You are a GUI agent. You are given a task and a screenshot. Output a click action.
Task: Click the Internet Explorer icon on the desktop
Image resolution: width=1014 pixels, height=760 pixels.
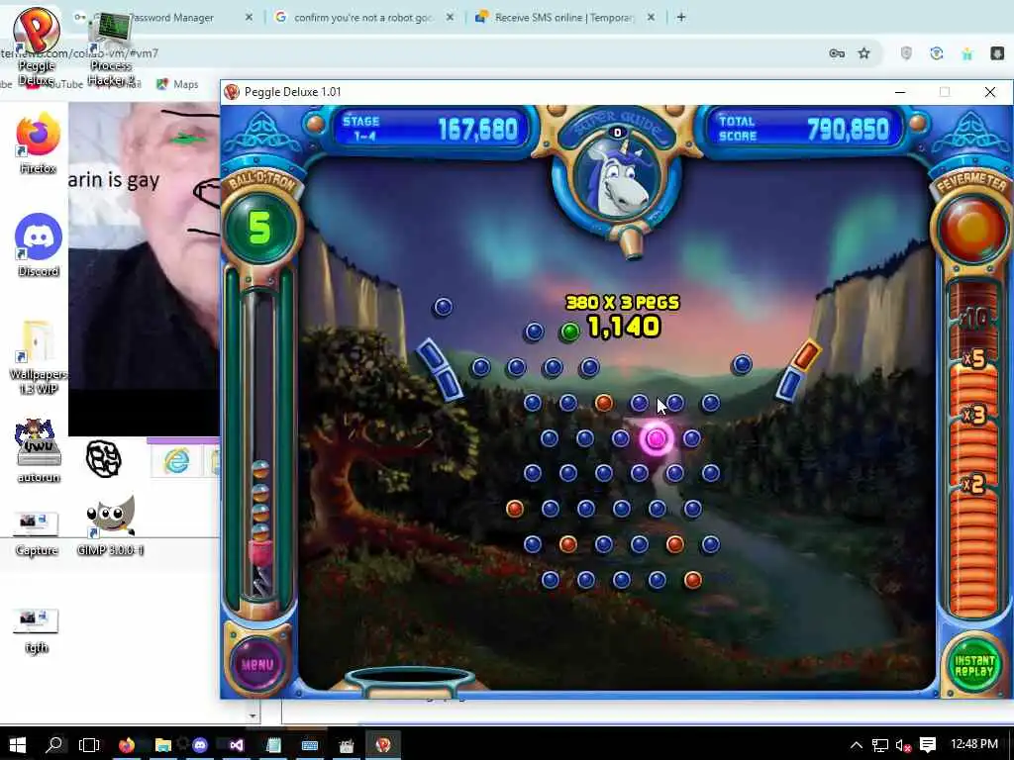[176, 461]
